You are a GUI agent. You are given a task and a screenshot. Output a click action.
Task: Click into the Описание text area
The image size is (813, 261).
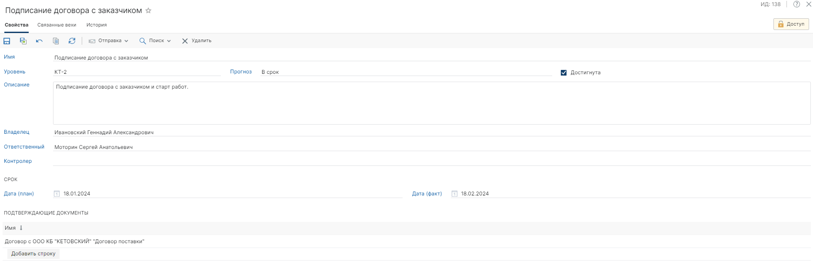431,103
